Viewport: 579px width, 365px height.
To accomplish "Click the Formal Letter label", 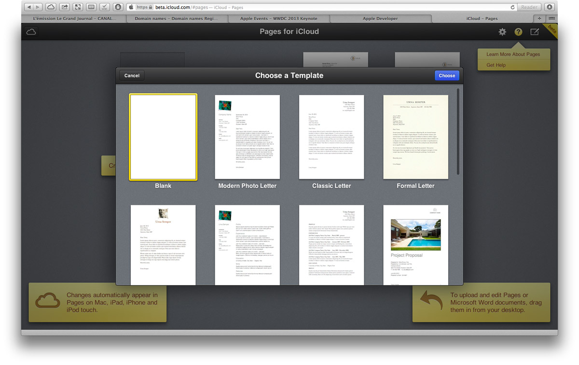I will (416, 186).
